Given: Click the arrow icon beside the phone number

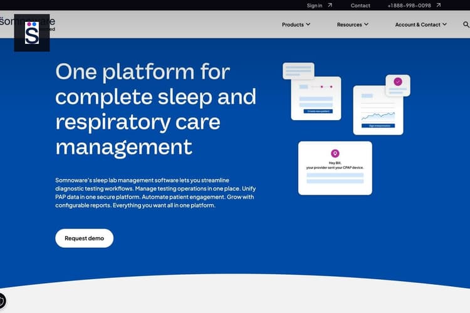Looking at the screenshot, I should click(x=439, y=5).
